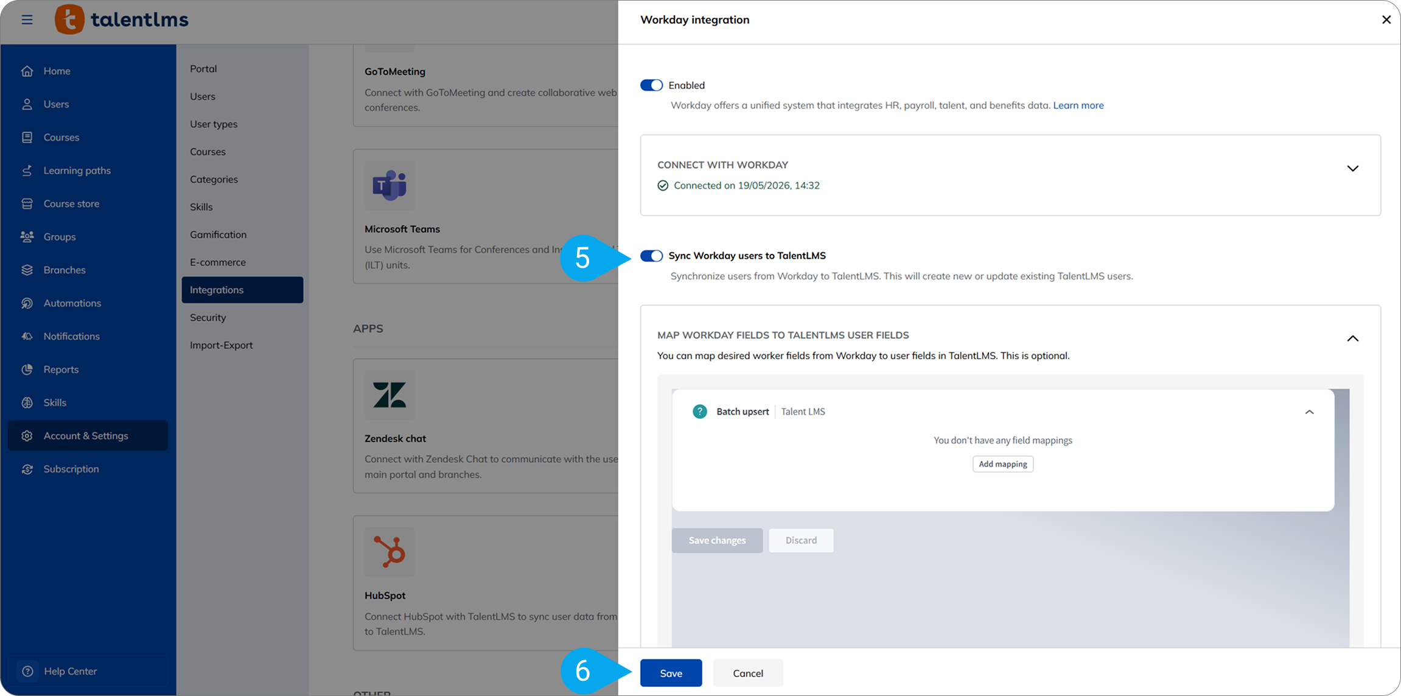Click the HubSpot logo icon
Screen dimensions: 1401x696
click(x=390, y=552)
